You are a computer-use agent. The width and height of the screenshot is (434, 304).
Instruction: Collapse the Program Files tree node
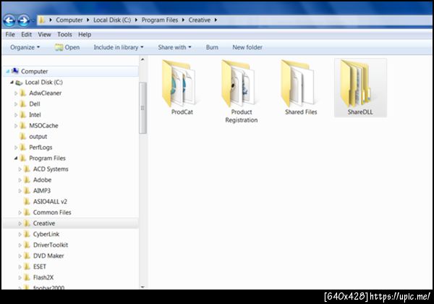point(16,158)
